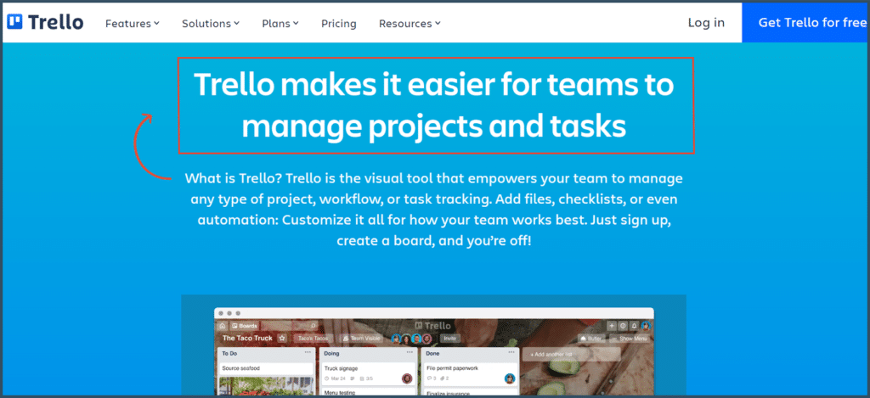Click the Butler button in the board preview
870x398 pixels.
pos(591,338)
